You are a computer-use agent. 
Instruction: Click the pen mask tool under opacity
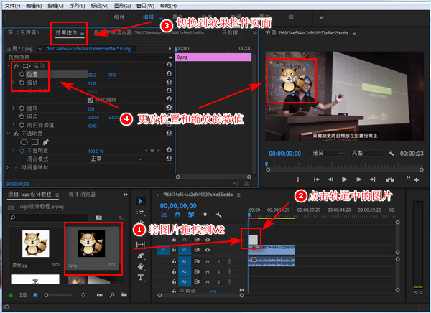click(x=46, y=142)
